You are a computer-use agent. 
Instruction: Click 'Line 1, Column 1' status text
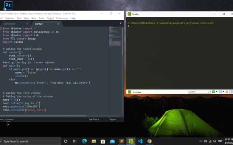coord(7,120)
